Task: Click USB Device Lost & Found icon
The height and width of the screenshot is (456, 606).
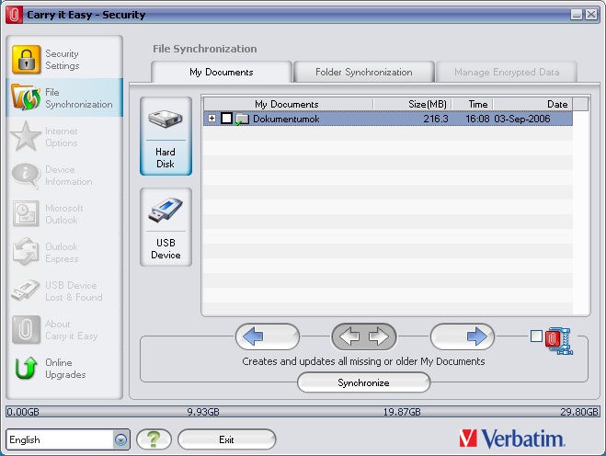Action: pos(26,291)
